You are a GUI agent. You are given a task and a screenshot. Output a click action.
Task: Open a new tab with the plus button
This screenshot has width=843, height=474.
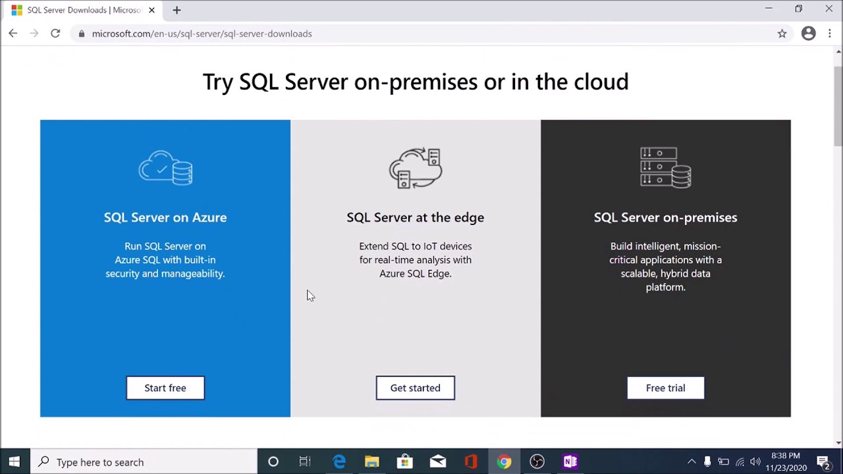click(x=177, y=10)
